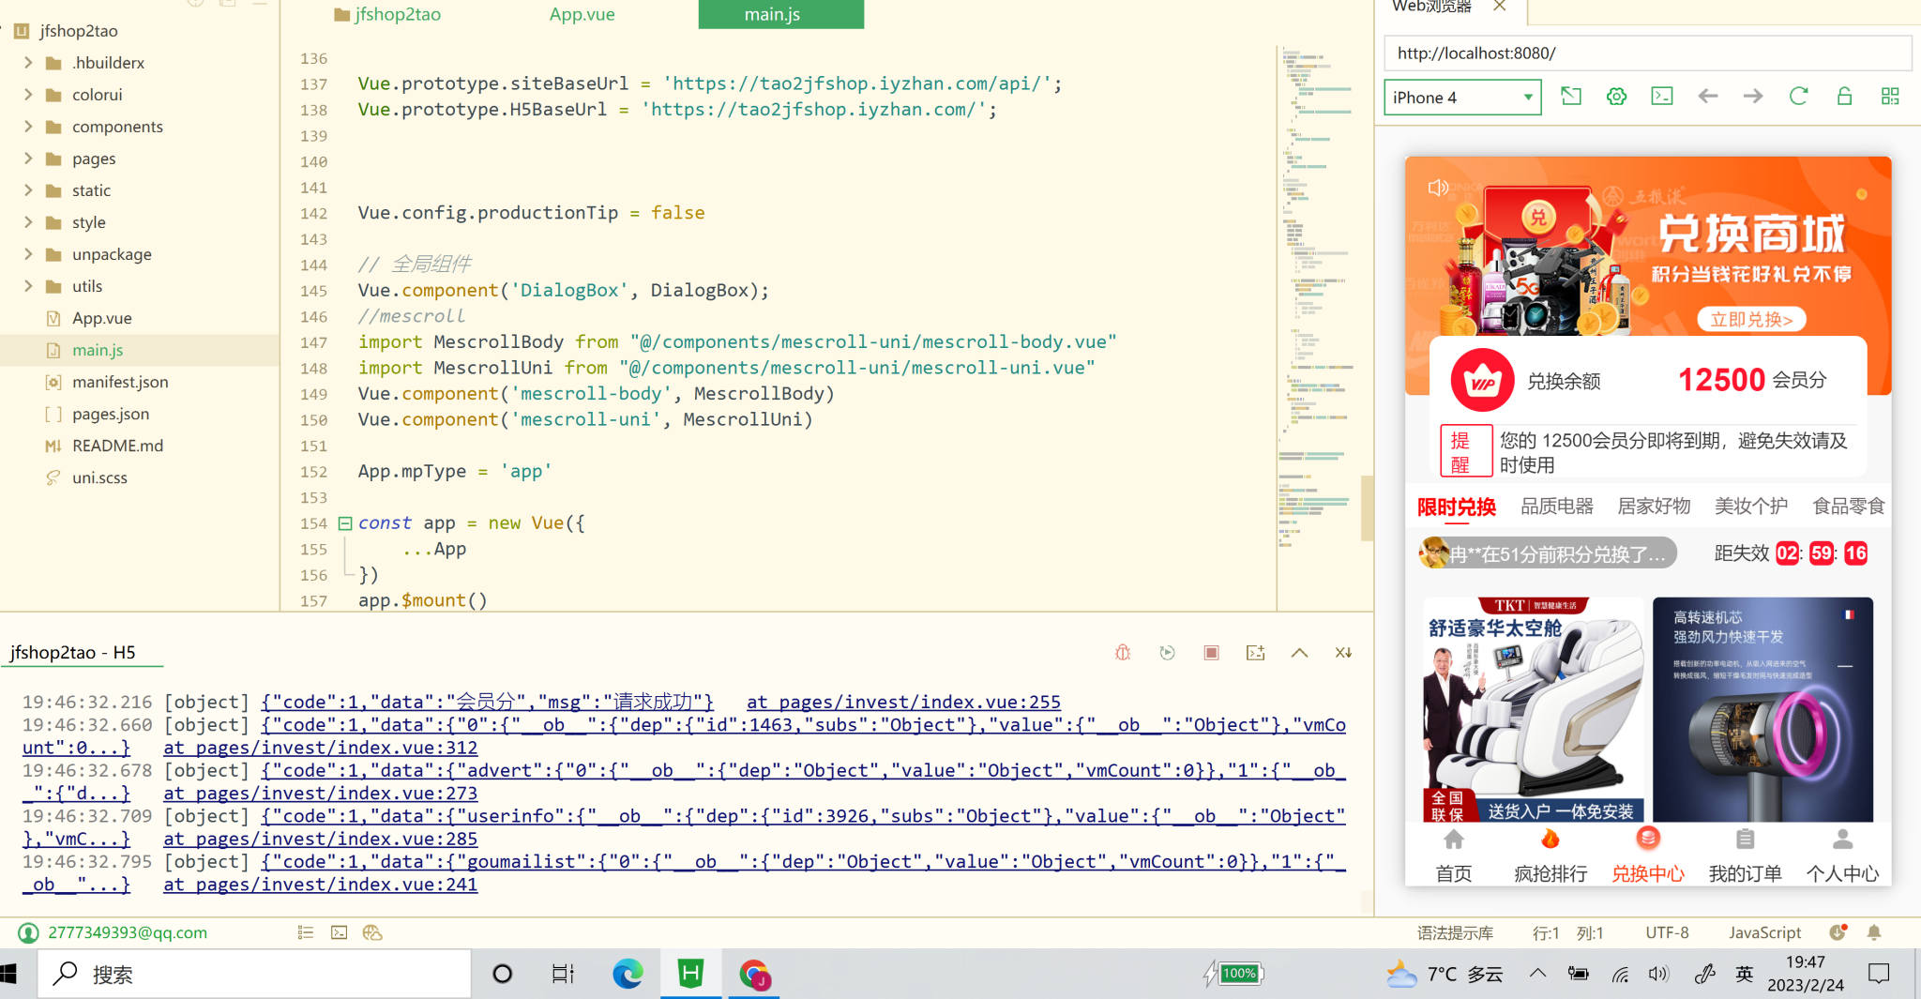Open the iPhone 4 device dropdown
This screenshot has height=999, width=1921.
1462,98
